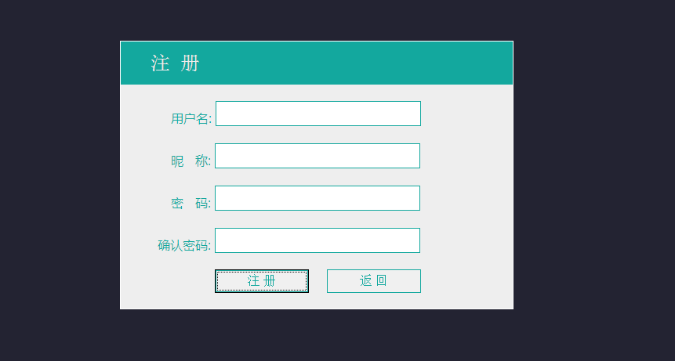
Task: Select the 密码 password input field
Action: [x=318, y=198]
